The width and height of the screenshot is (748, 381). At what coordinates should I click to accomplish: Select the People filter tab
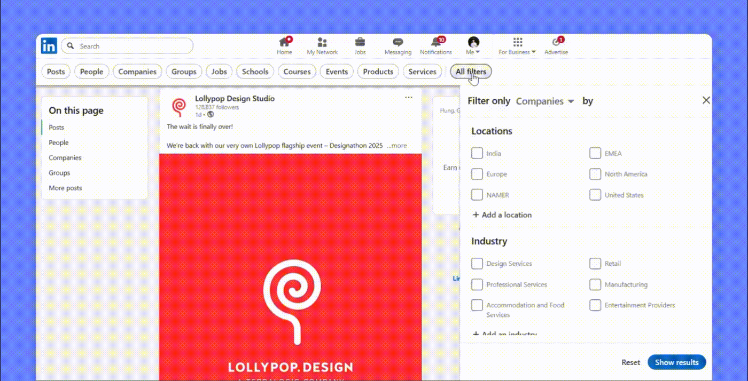coord(91,72)
